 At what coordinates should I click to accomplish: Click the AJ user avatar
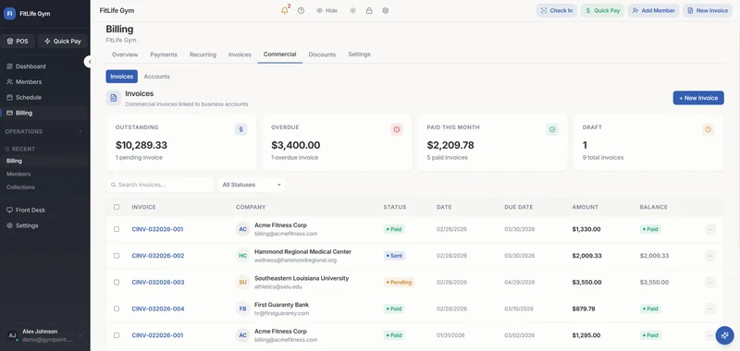12,335
